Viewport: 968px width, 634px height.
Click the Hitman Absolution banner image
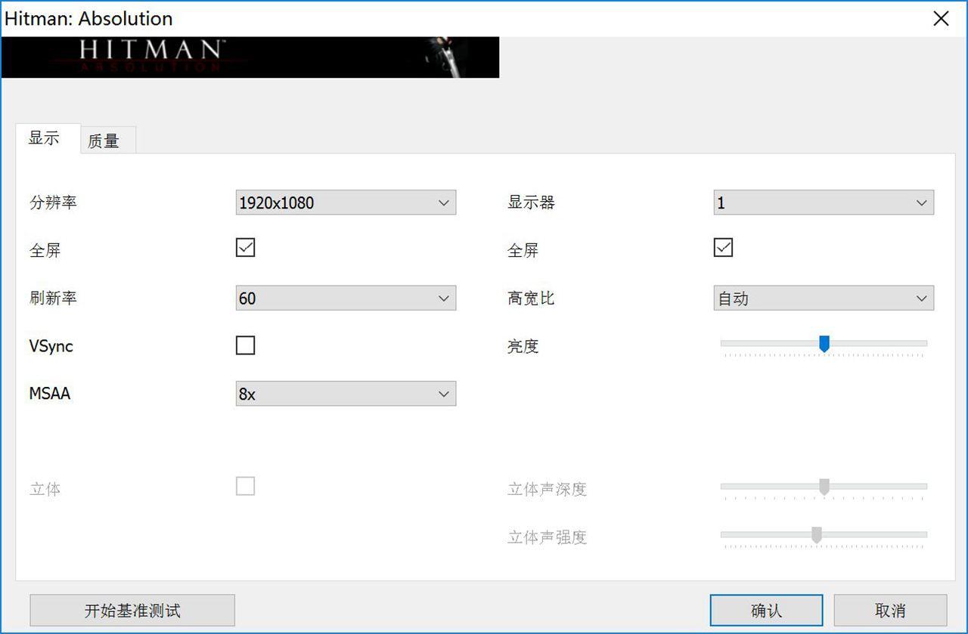250,57
